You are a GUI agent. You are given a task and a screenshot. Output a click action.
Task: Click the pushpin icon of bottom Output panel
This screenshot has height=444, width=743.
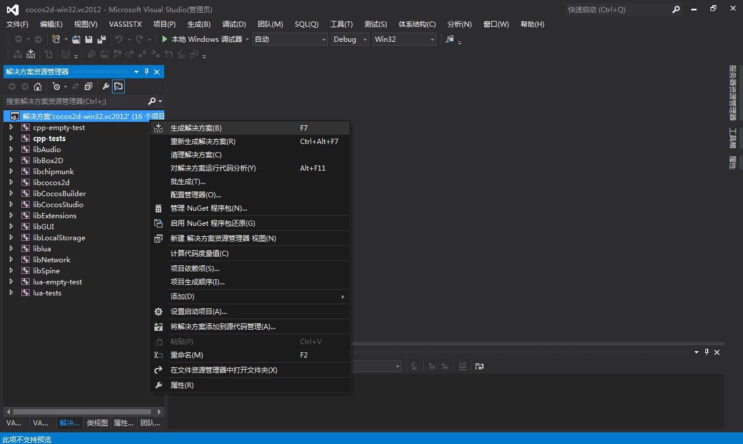point(707,352)
